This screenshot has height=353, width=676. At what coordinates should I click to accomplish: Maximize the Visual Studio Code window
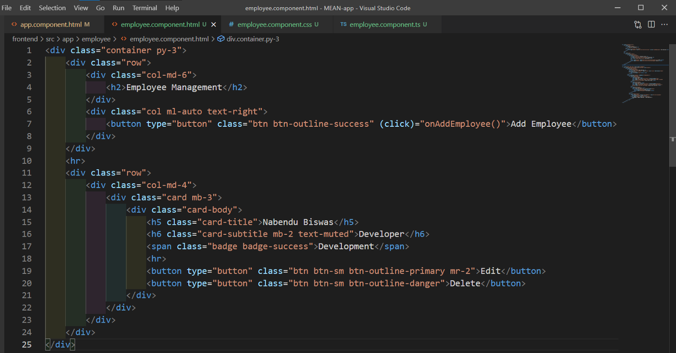[641, 8]
